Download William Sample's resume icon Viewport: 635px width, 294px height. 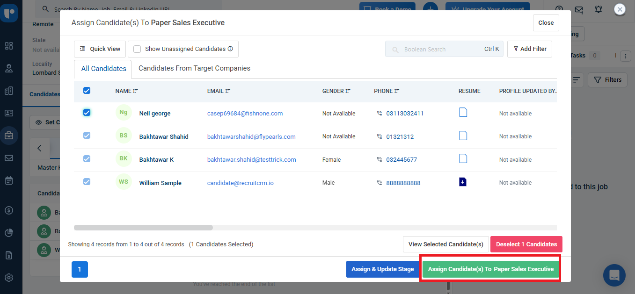click(463, 182)
